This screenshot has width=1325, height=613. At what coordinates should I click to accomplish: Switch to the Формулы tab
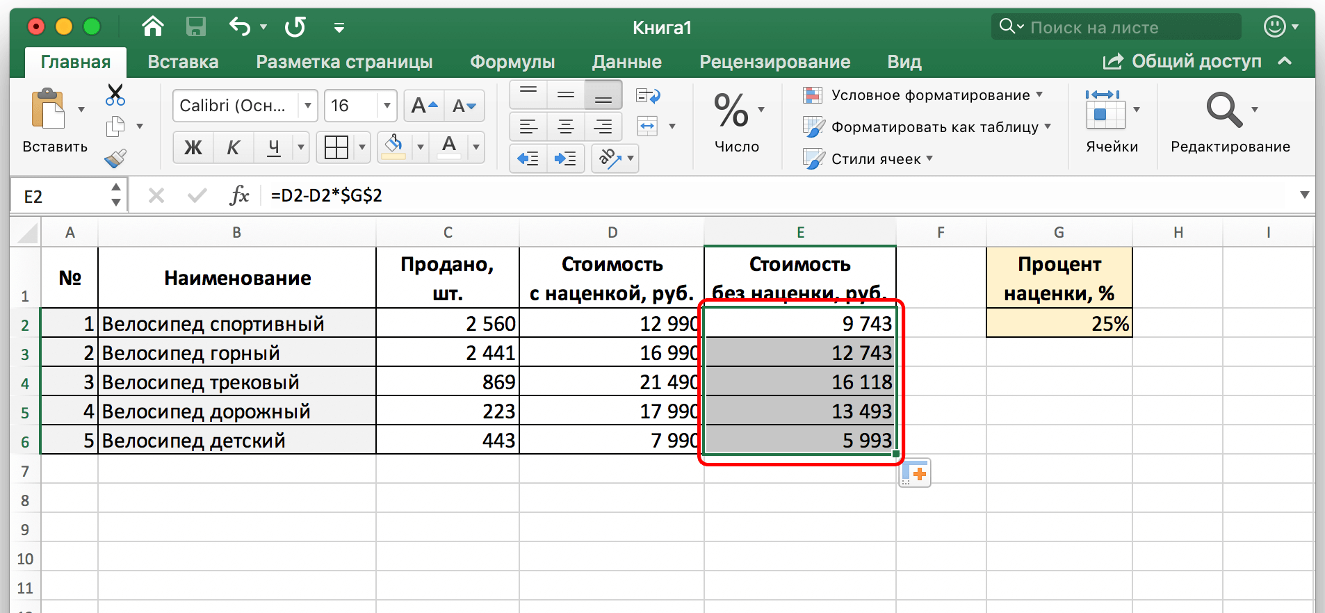(512, 62)
